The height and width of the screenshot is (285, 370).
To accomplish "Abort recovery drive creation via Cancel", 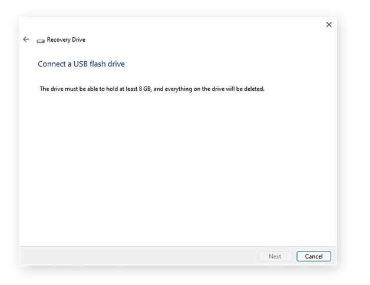I will pos(313,256).
